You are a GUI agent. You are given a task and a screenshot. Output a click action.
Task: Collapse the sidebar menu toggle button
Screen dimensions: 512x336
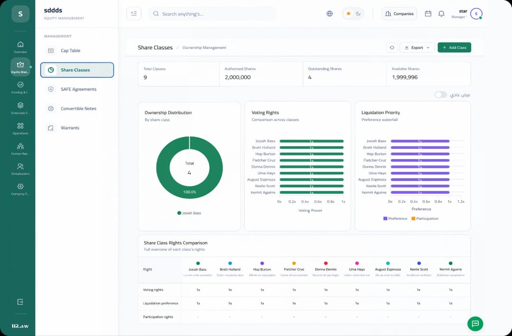[134, 13]
